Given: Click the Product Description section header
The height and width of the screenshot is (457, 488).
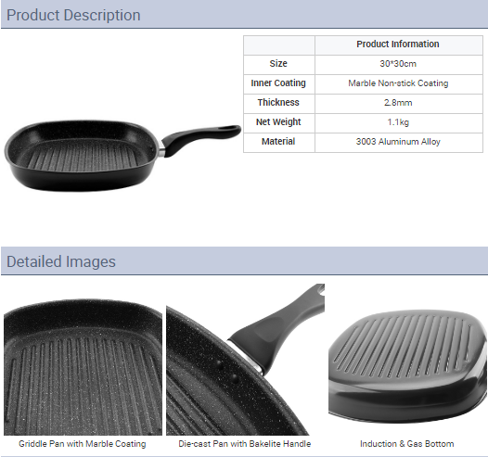Looking at the screenshot, I should point(73,15).
